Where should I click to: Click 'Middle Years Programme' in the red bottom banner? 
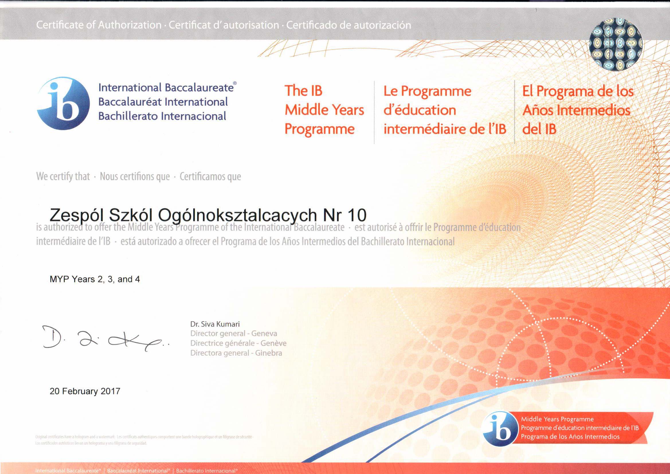coord(557,419)
